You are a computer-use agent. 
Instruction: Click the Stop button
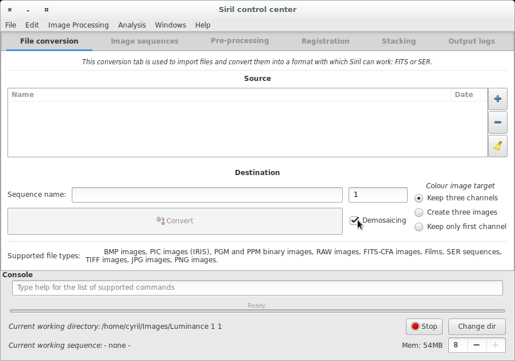(424, 327)
